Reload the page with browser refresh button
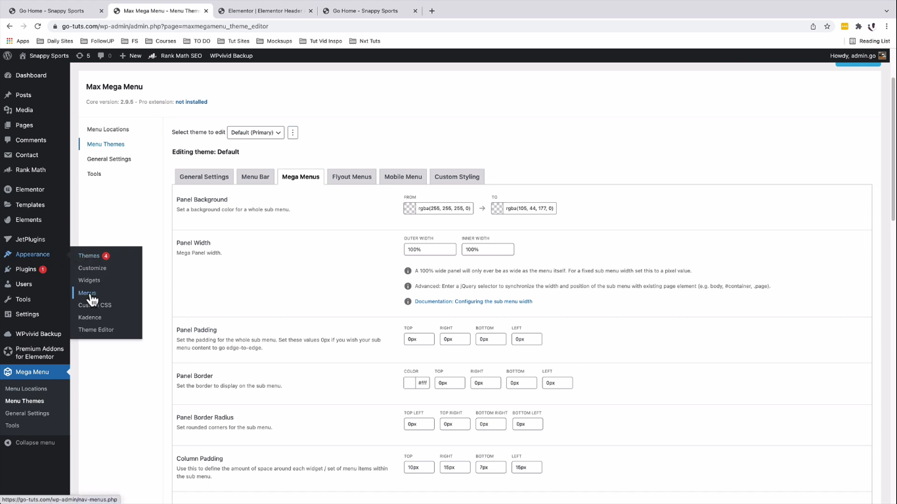 pos(37,26)
